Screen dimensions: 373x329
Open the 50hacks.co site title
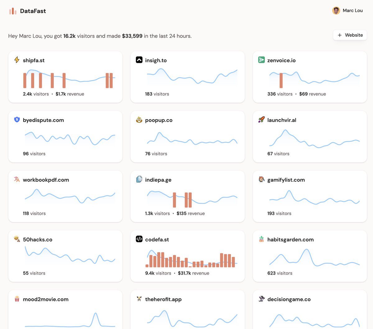tap(38, 239)
